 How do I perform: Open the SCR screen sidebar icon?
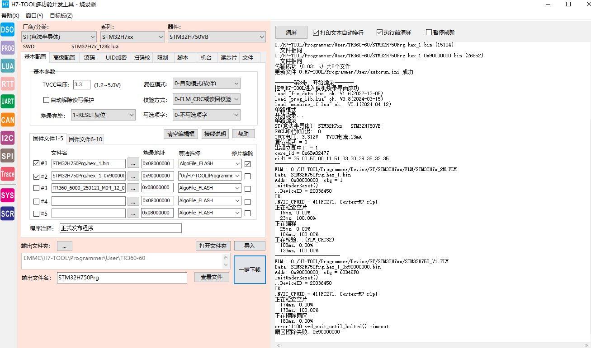pos(7,213)
